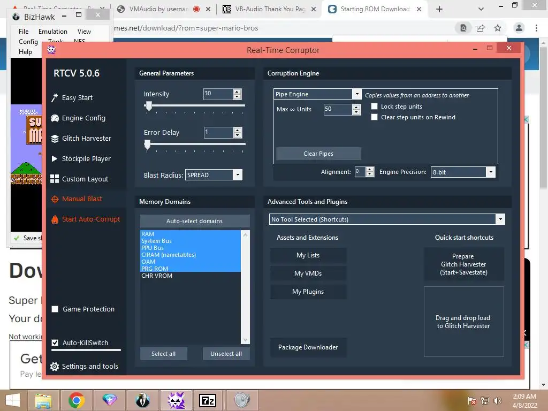The image size is (548, 411).
Task: Open Easy Start wand icon
Action: coord(55,97)
